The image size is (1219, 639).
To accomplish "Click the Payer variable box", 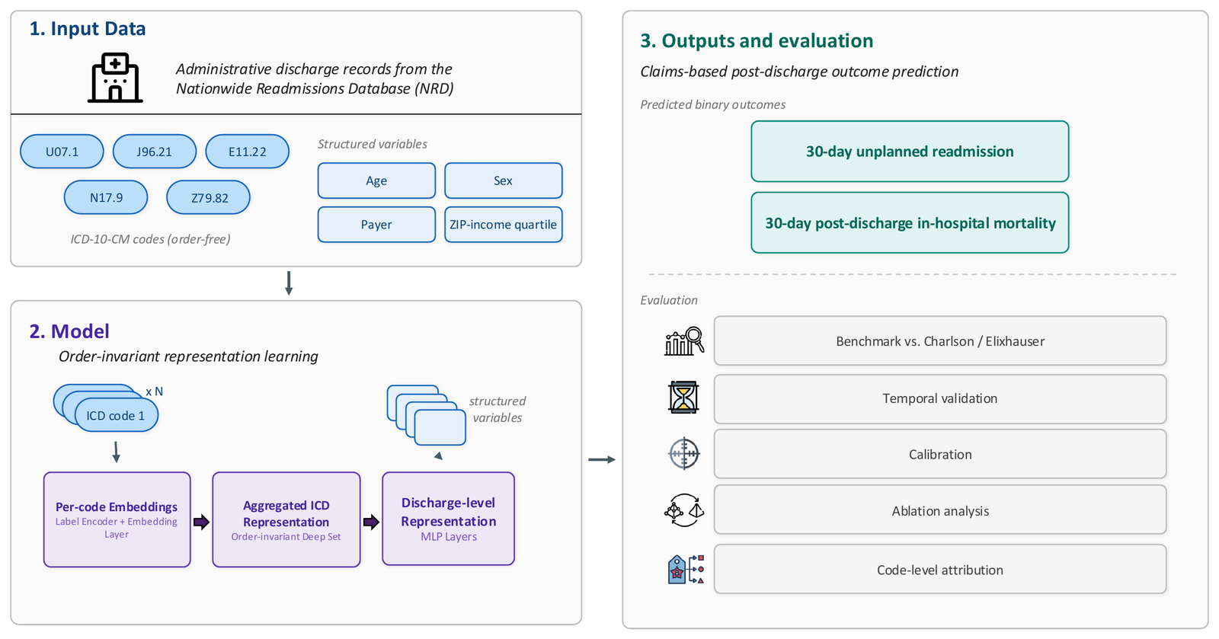I will [376, 225].
